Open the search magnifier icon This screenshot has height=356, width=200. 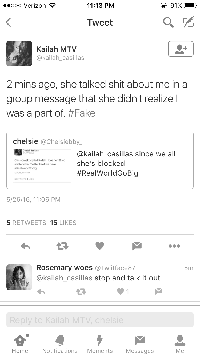168,22
